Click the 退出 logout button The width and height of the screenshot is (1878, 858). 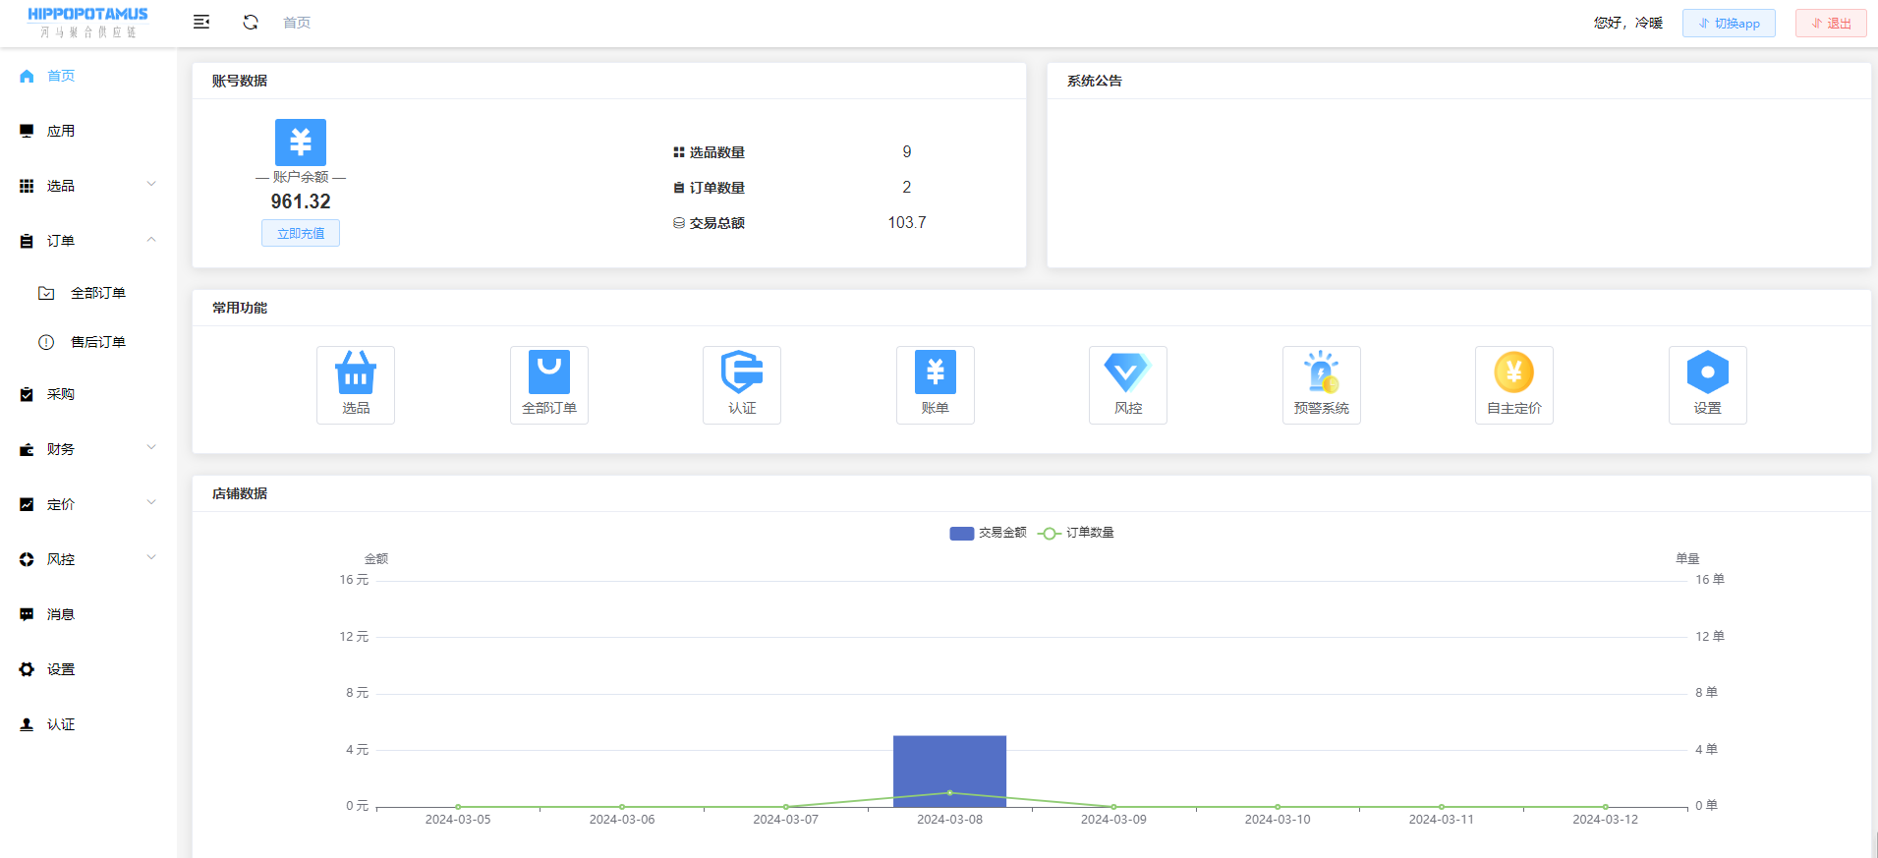pos(1831,23)
